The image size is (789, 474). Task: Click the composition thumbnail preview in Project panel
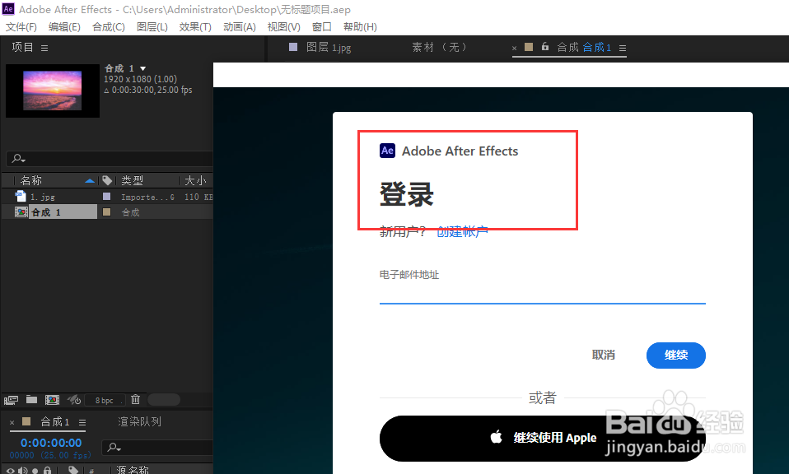pos(53,91)
